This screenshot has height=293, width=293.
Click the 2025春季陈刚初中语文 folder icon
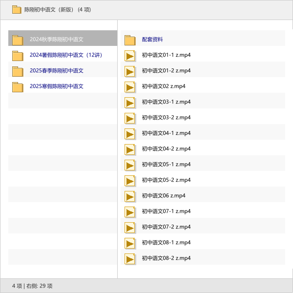pos(18,71)
